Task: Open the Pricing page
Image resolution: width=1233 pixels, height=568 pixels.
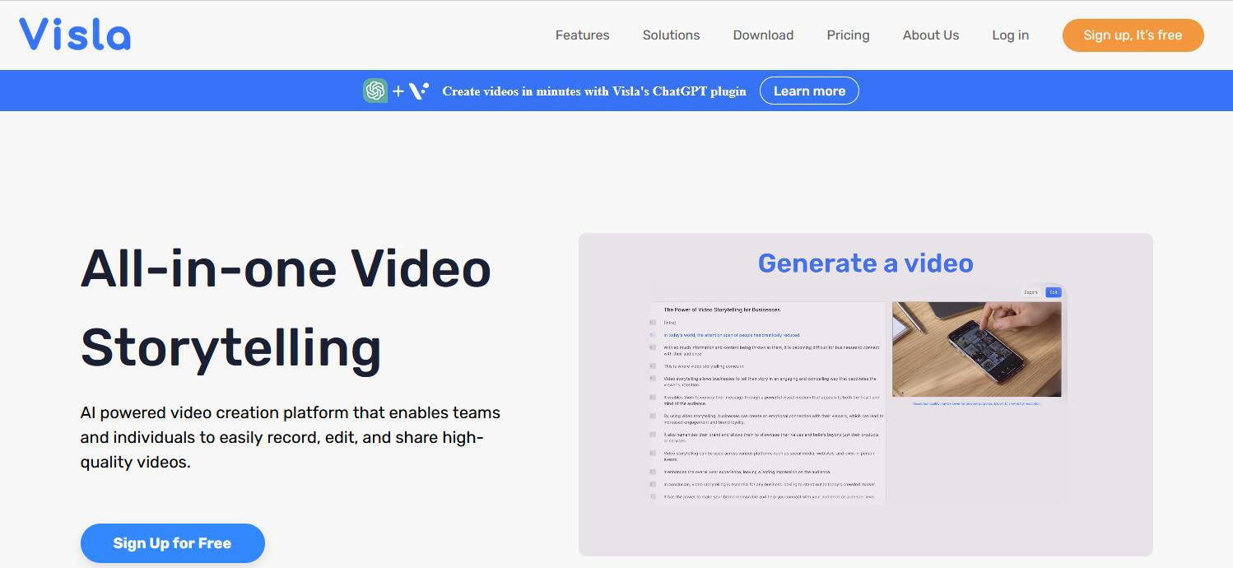Action: [x=849, y=35]
